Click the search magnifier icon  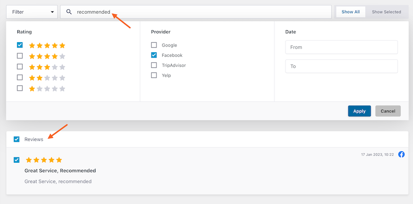click(69, 12)
